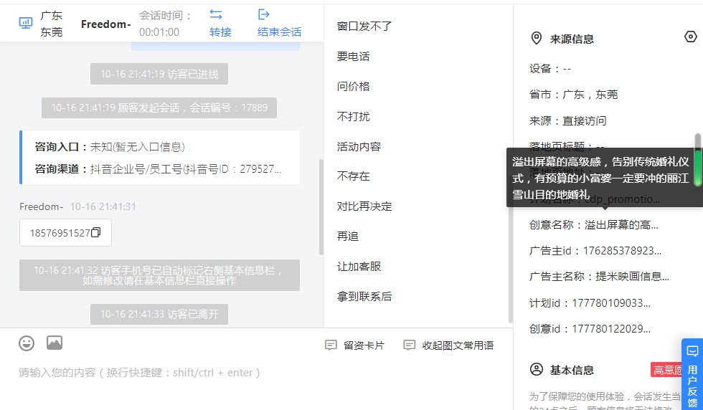Select quick phrase 窗口发不了
Image resolution: width=703 pixels, height=410 pixels.
coord(364,27)
